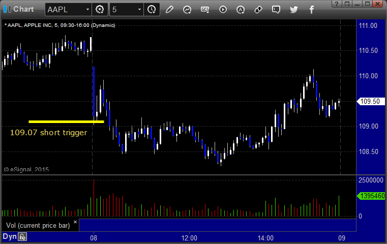Click the Vol (current price bar) label
The height and width of the screenshot is (244, 387).
click(x=38, y=225)
